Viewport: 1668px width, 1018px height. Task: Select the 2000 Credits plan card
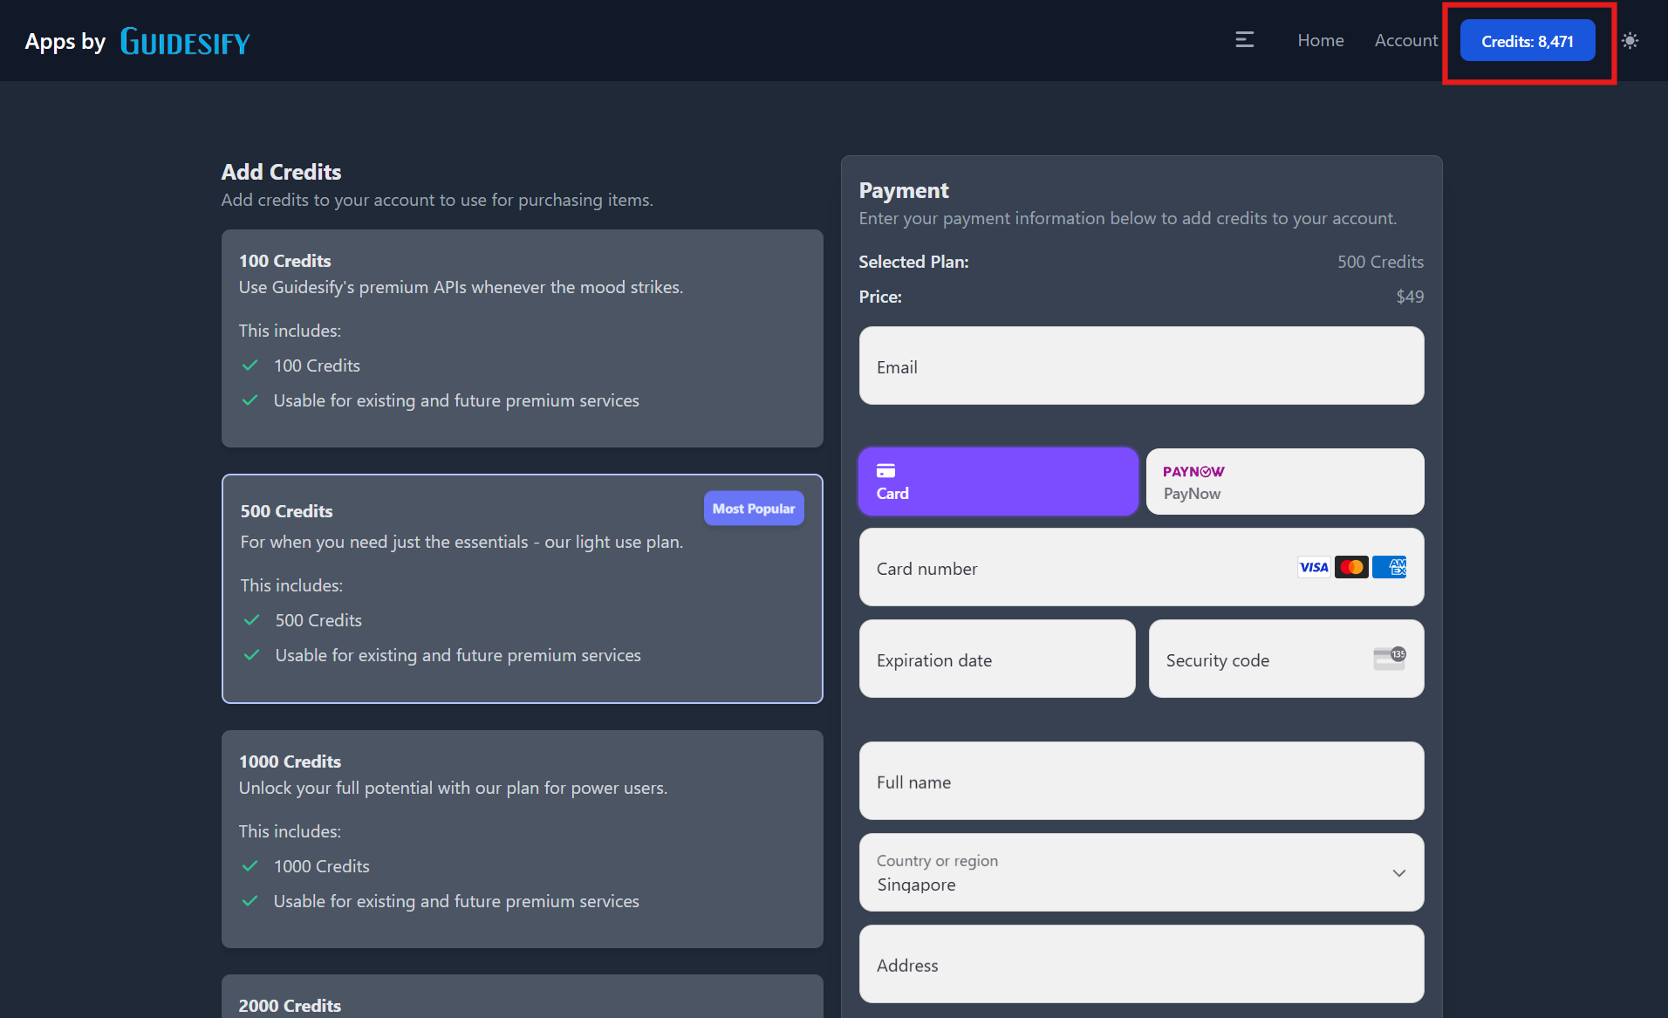click(522, 999)
